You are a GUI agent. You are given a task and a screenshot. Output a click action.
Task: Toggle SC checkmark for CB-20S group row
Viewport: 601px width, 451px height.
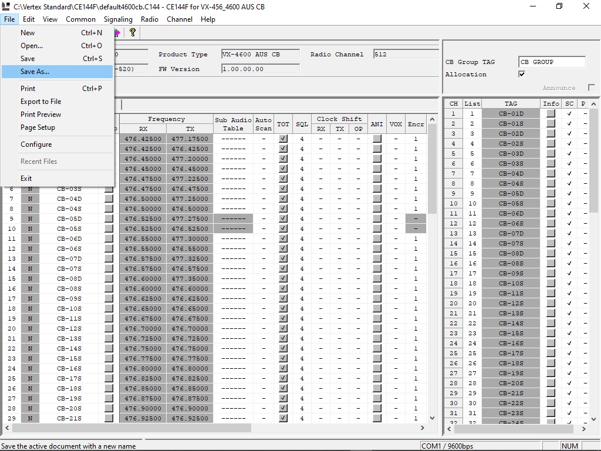569,383
